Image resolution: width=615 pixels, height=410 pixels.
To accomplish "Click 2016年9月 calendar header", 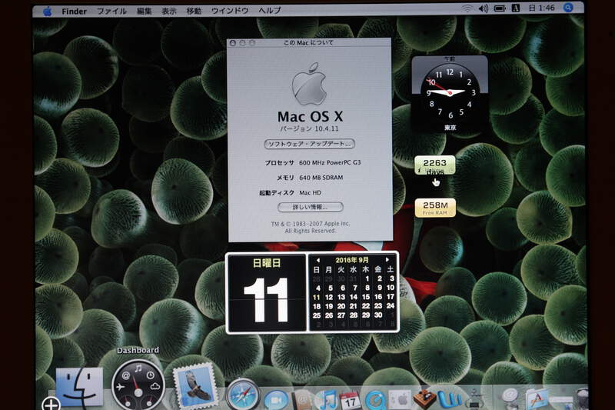I will point(352,260).
